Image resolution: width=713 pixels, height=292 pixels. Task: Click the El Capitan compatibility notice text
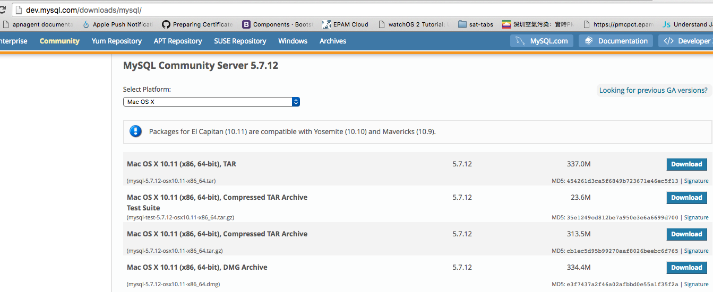(x=293, y=131)
